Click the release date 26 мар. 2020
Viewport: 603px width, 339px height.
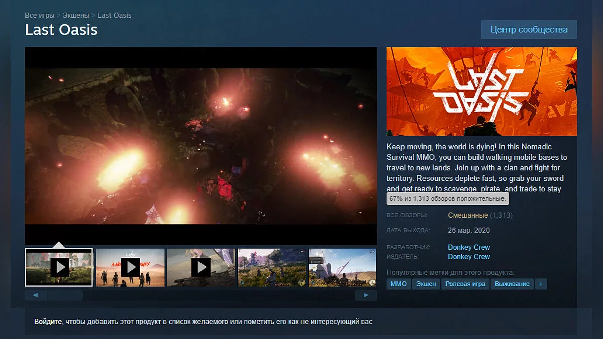coord(469,230)
